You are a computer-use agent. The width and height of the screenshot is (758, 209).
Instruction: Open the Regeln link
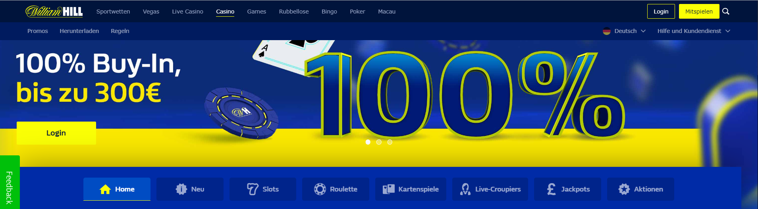pos(120,31)
